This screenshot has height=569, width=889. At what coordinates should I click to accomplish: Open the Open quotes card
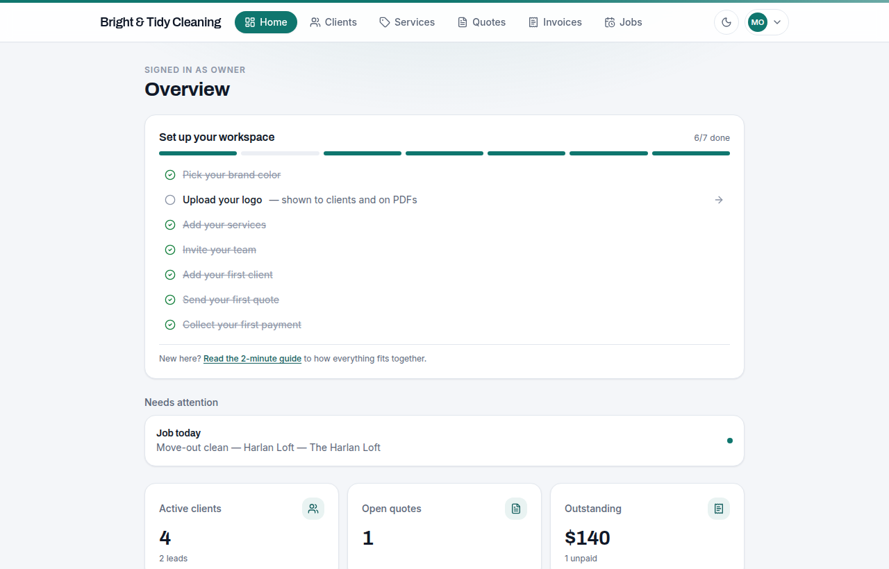444,527
